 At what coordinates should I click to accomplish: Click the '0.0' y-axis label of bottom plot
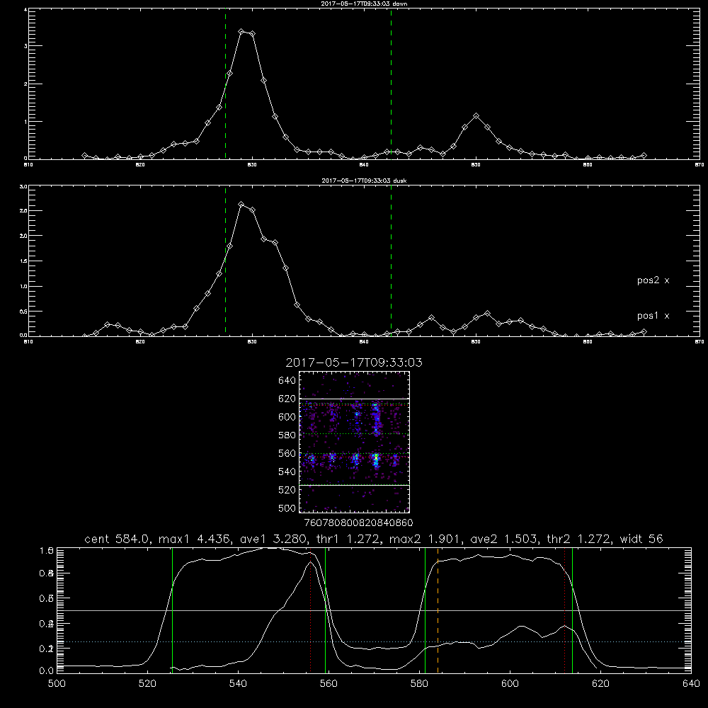[47, 671]
